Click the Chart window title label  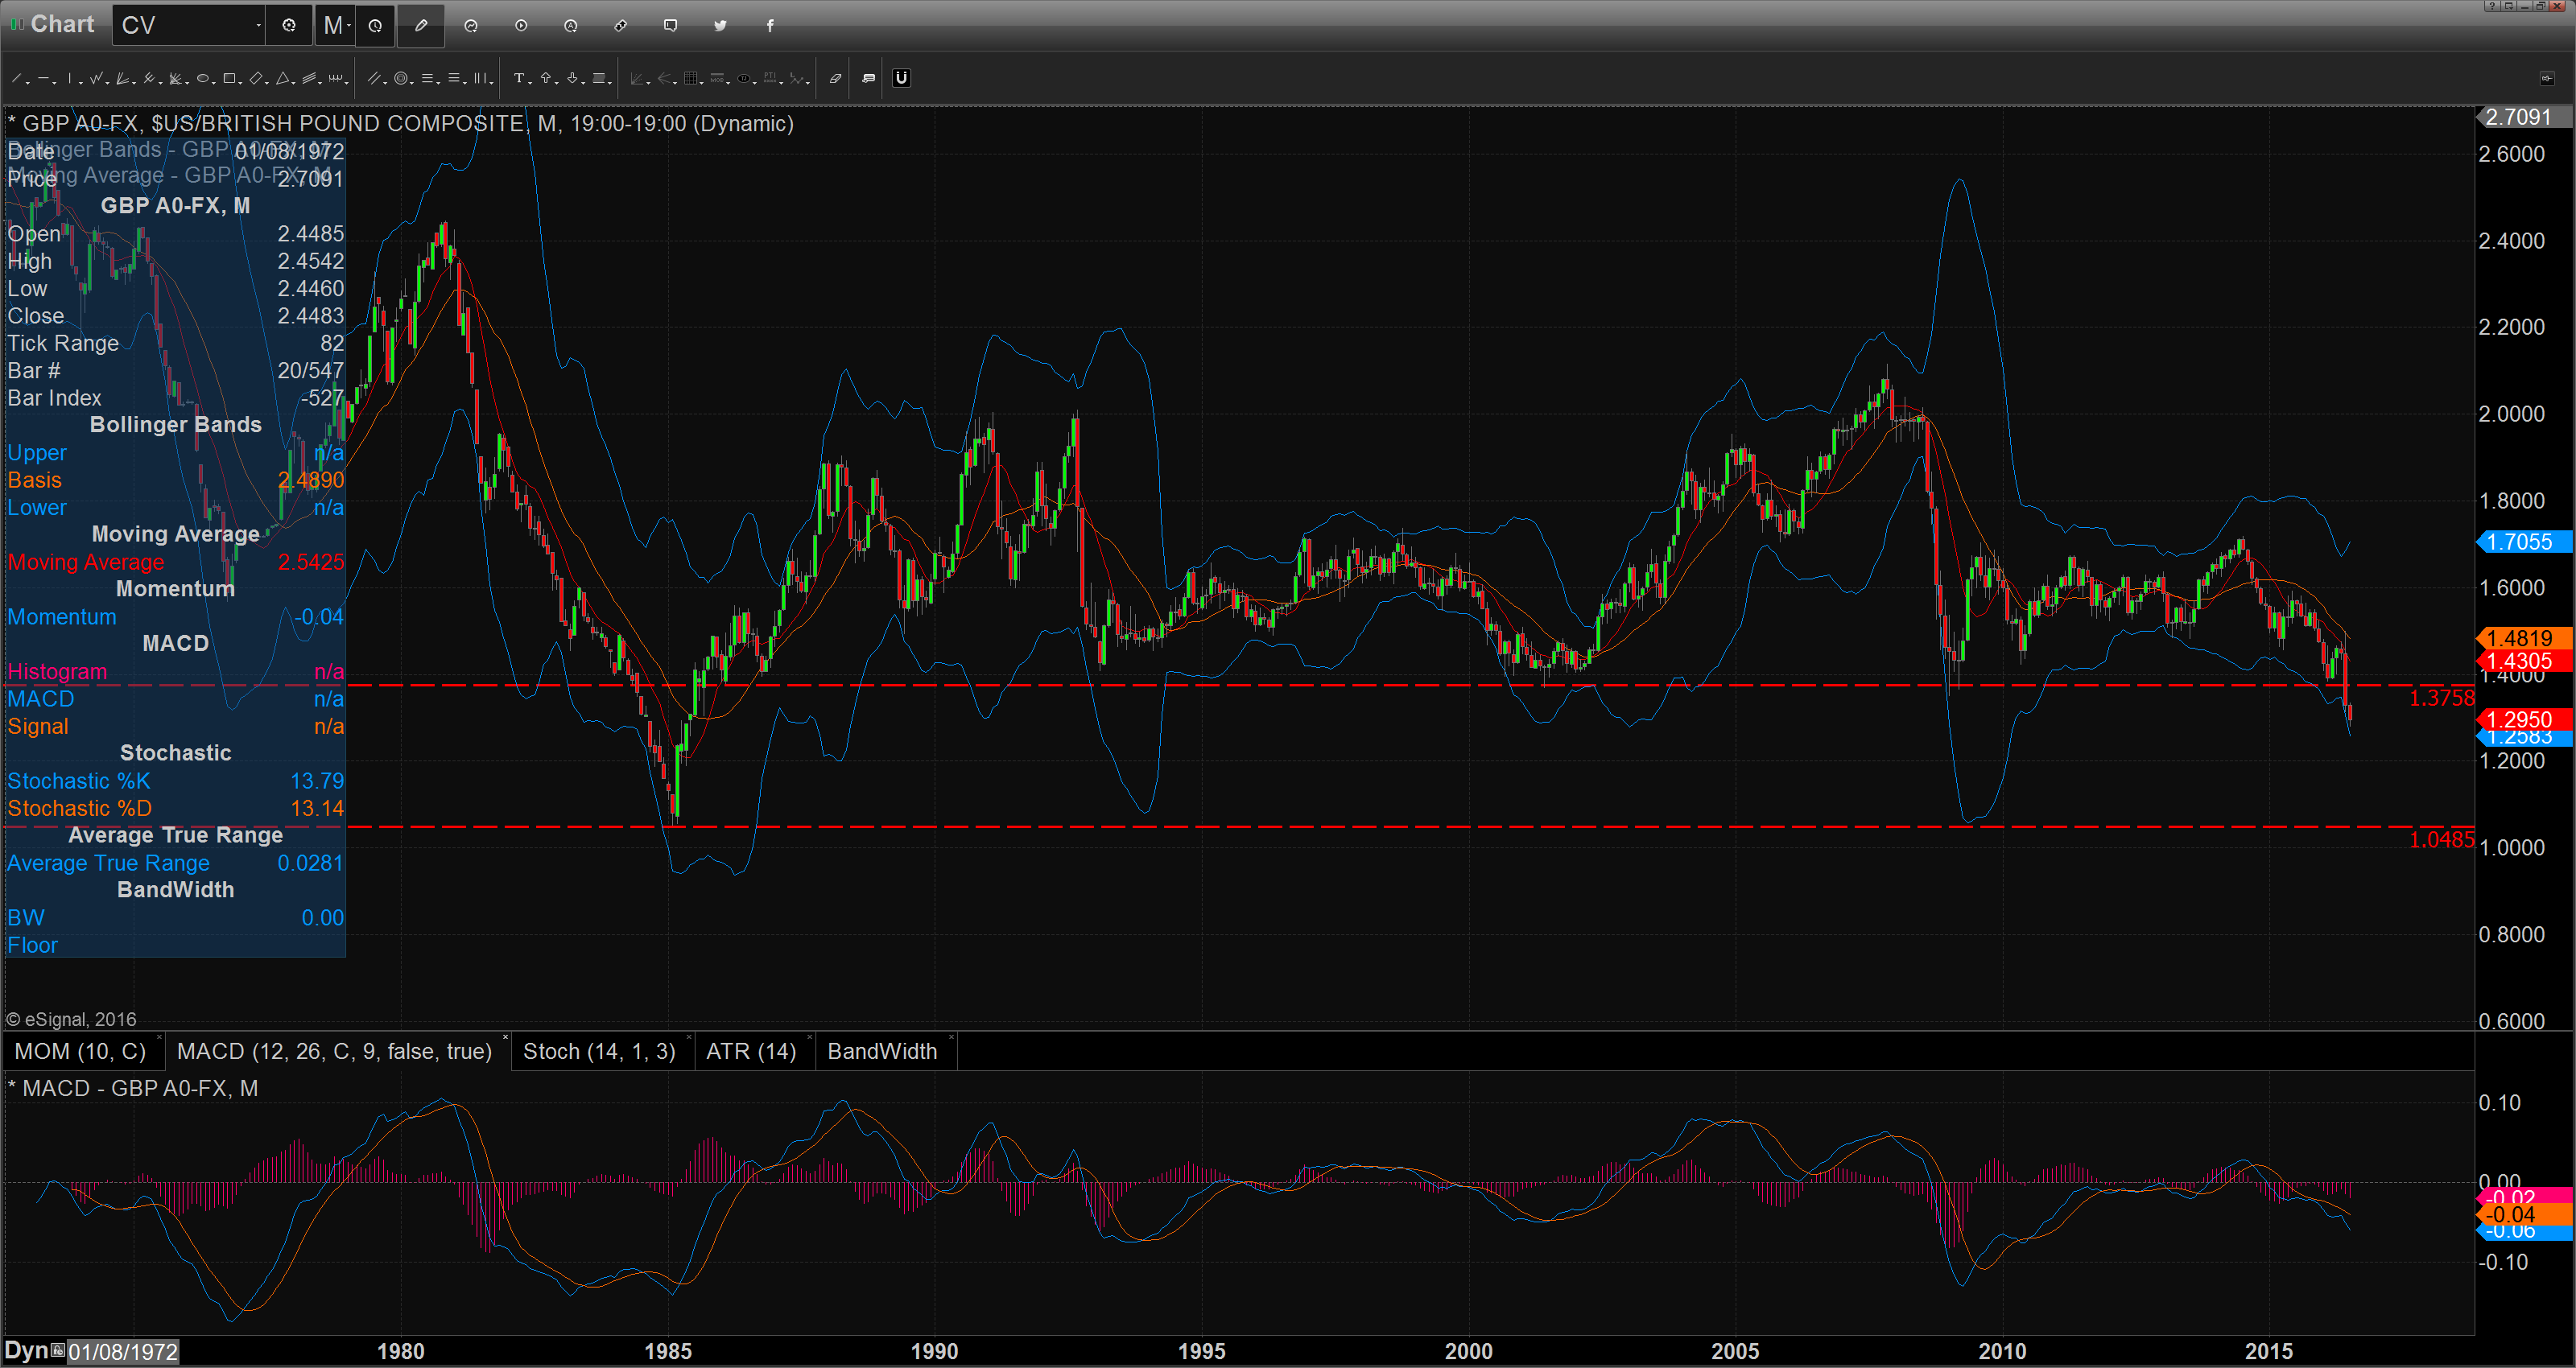click(x=62, y=24)
